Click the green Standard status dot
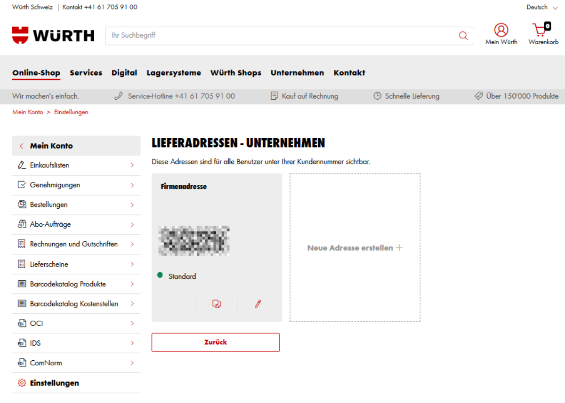 [160, 275]
